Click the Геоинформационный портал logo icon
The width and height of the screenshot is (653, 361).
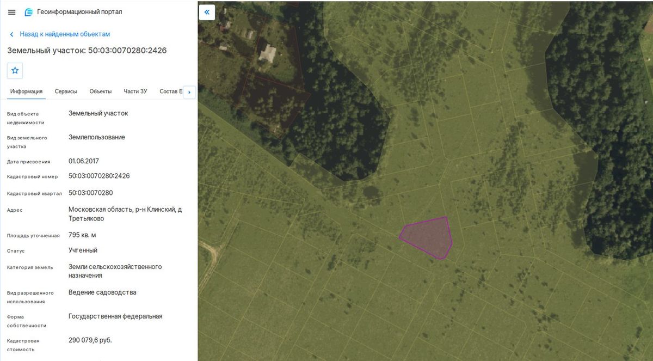(x=29, y=12)
